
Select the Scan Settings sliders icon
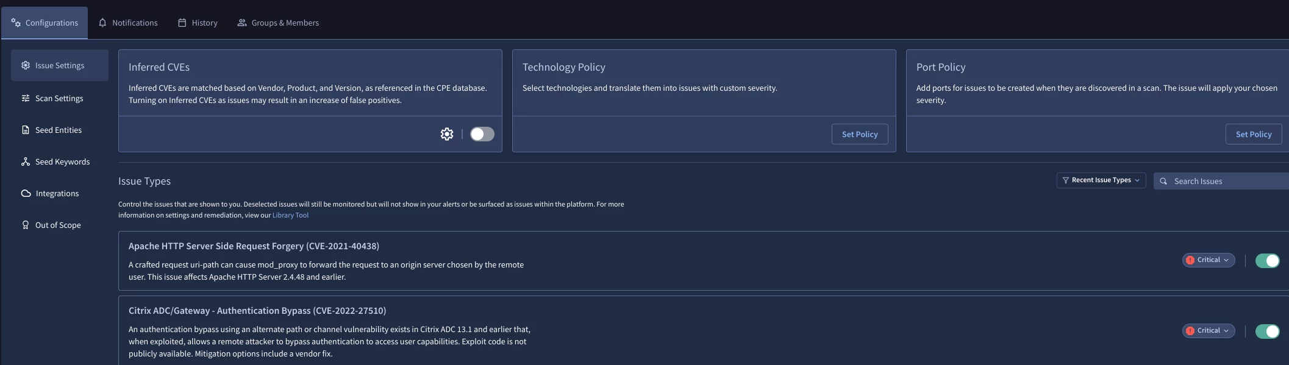pyautogui.click(x=26, y=98)
